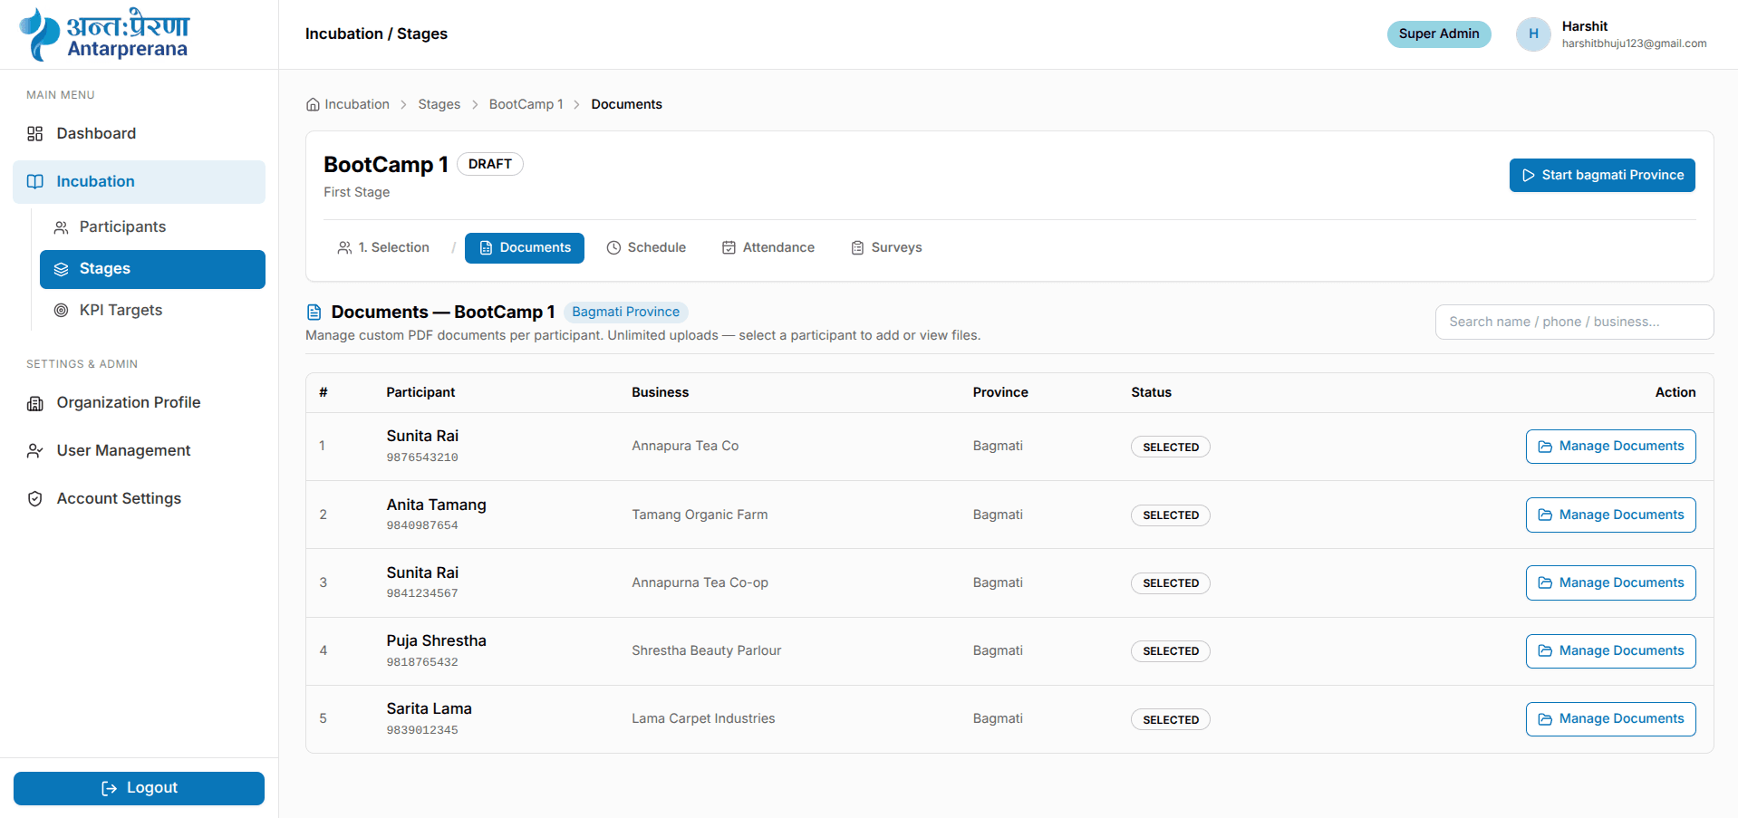Click the Dashboard grid icon
The height and width of the screenshot is (818, 1738).
pos(35,134)
